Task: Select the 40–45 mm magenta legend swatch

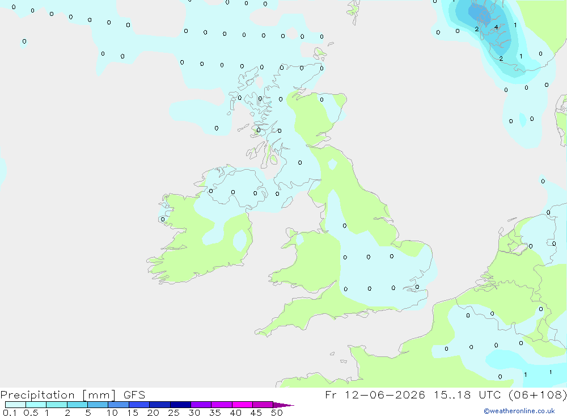Action: [x=242, y=405]
